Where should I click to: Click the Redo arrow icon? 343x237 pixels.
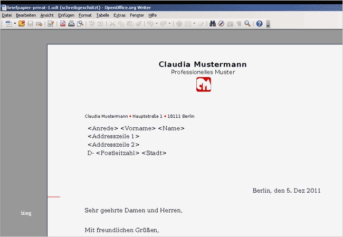(x=163, y=23)
